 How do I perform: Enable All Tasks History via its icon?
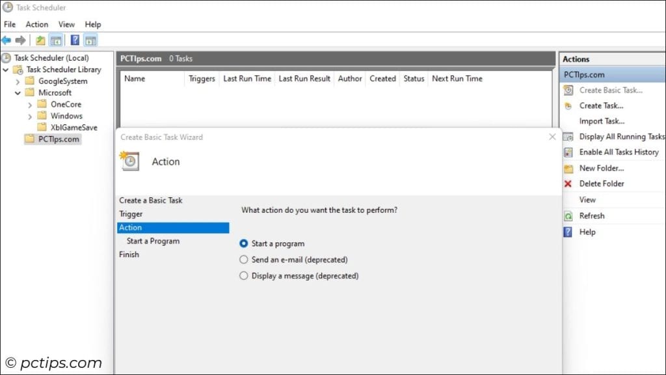point(566,152)
